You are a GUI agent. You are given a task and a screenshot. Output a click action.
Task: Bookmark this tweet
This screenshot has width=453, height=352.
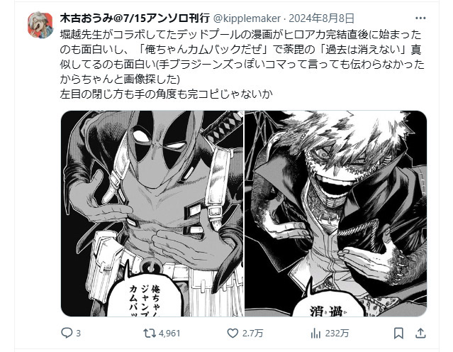tap(398, 334)
